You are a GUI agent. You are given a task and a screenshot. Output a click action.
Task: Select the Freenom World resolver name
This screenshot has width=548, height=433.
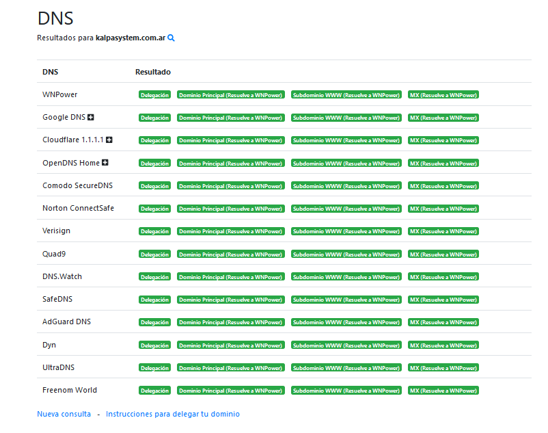point(70,390)
